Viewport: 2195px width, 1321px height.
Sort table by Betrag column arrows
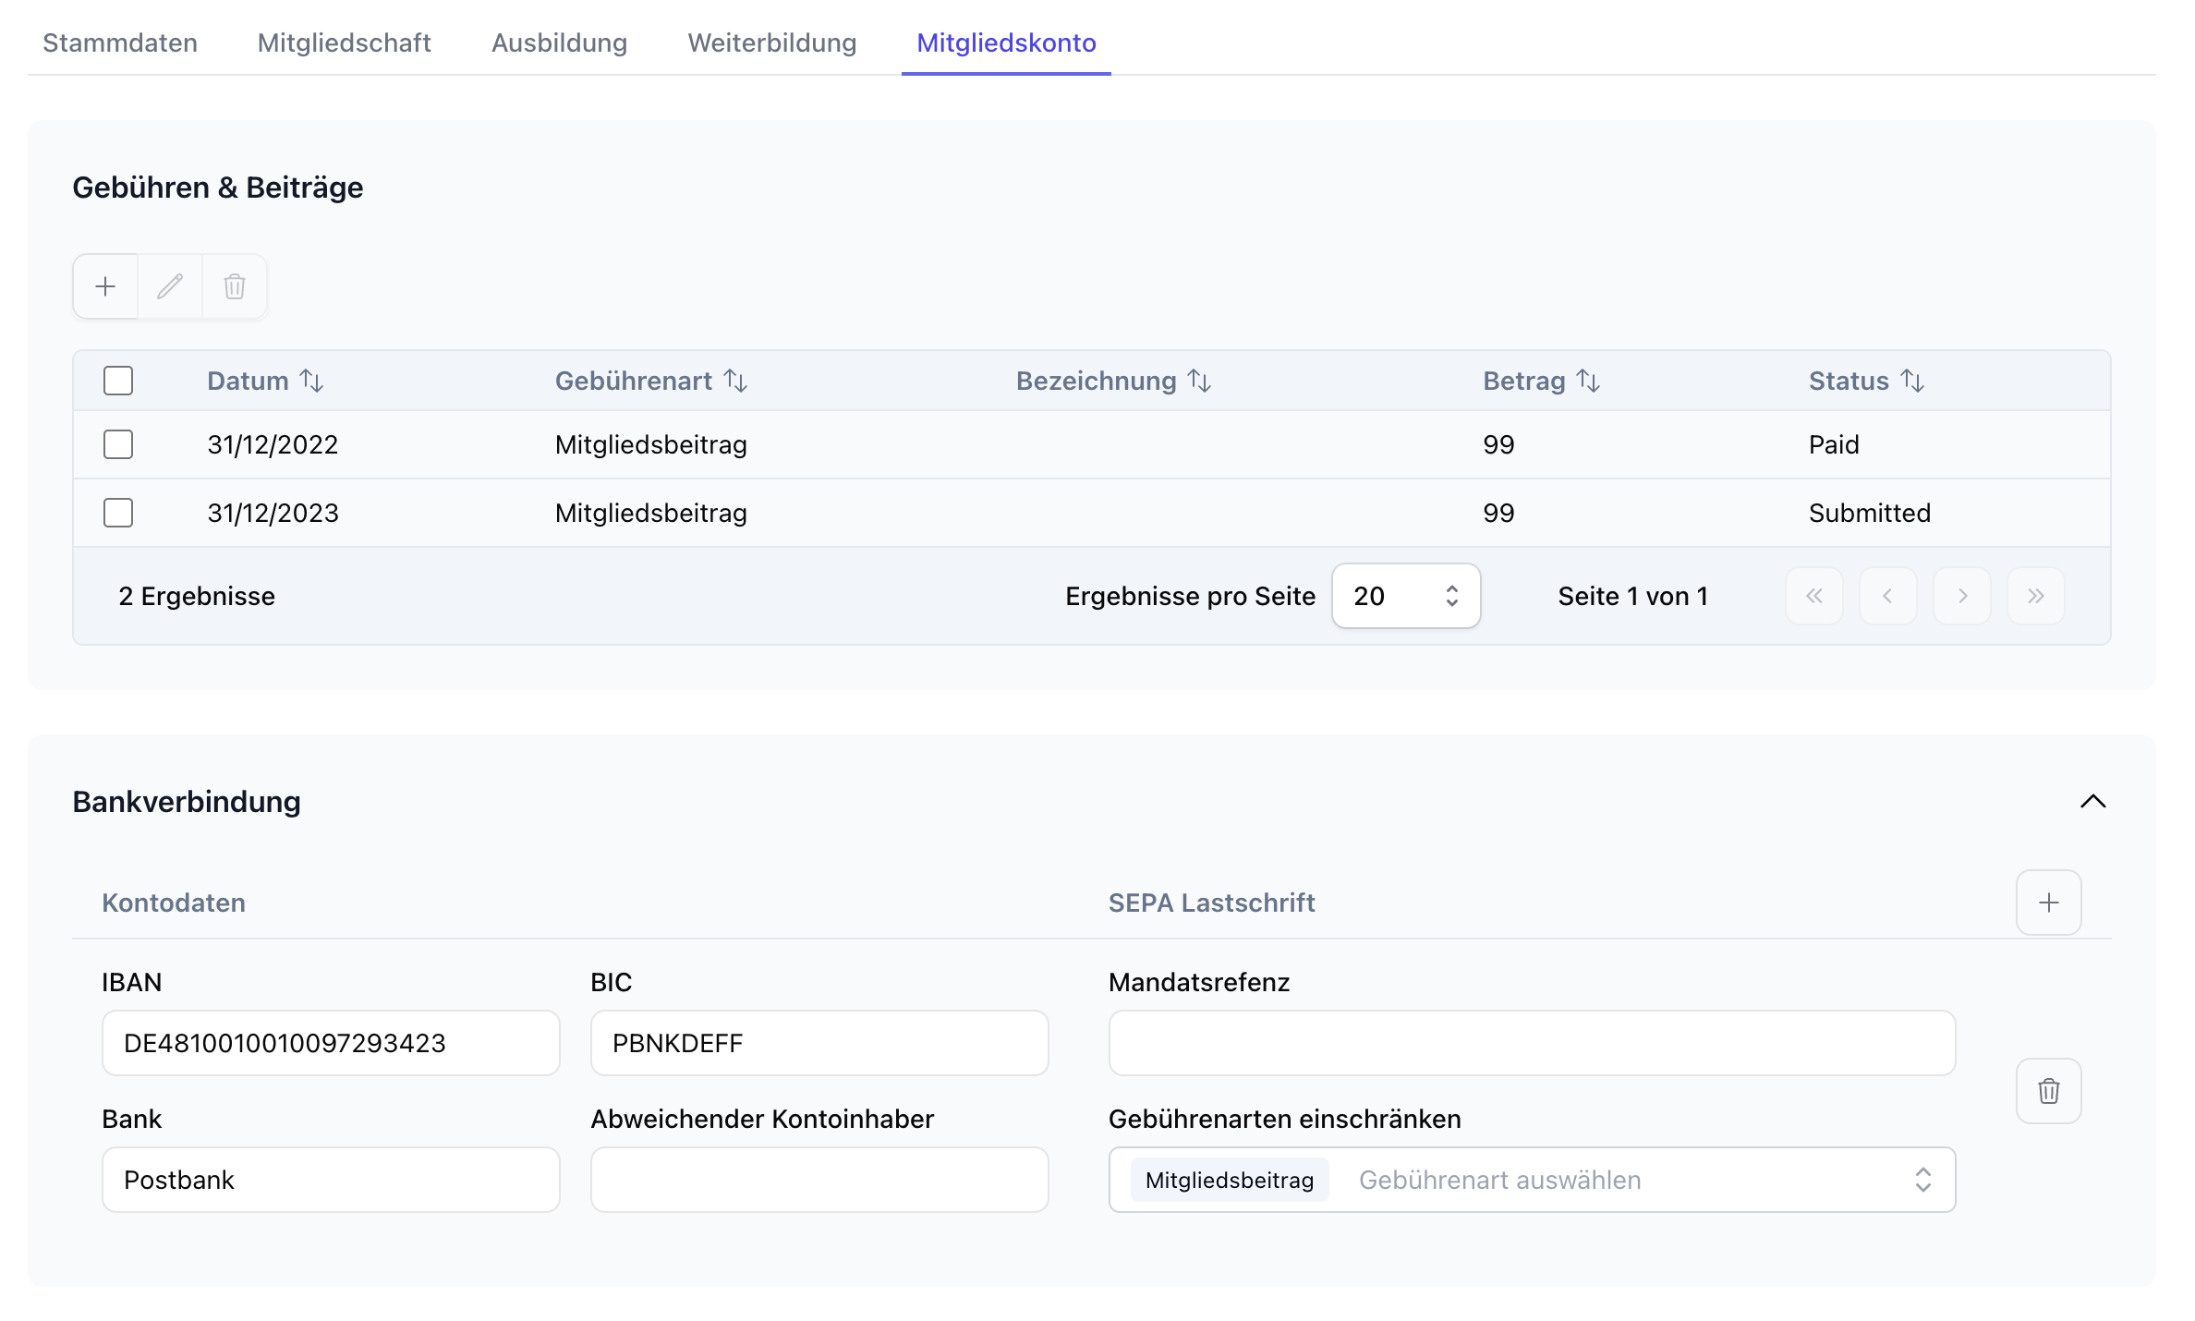point(1588,381)
